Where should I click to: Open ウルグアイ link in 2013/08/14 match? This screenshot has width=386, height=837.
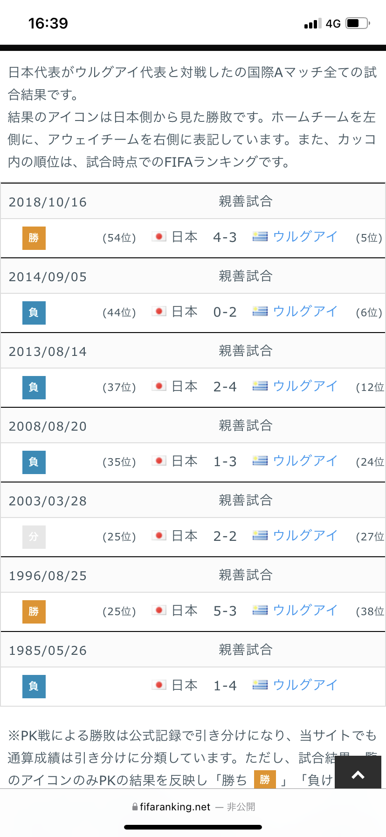[305, 386]
